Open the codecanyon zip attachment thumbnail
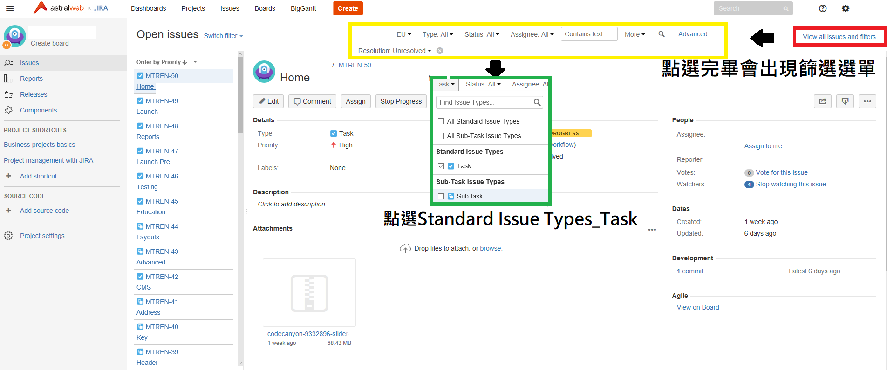 click(309, 293)
